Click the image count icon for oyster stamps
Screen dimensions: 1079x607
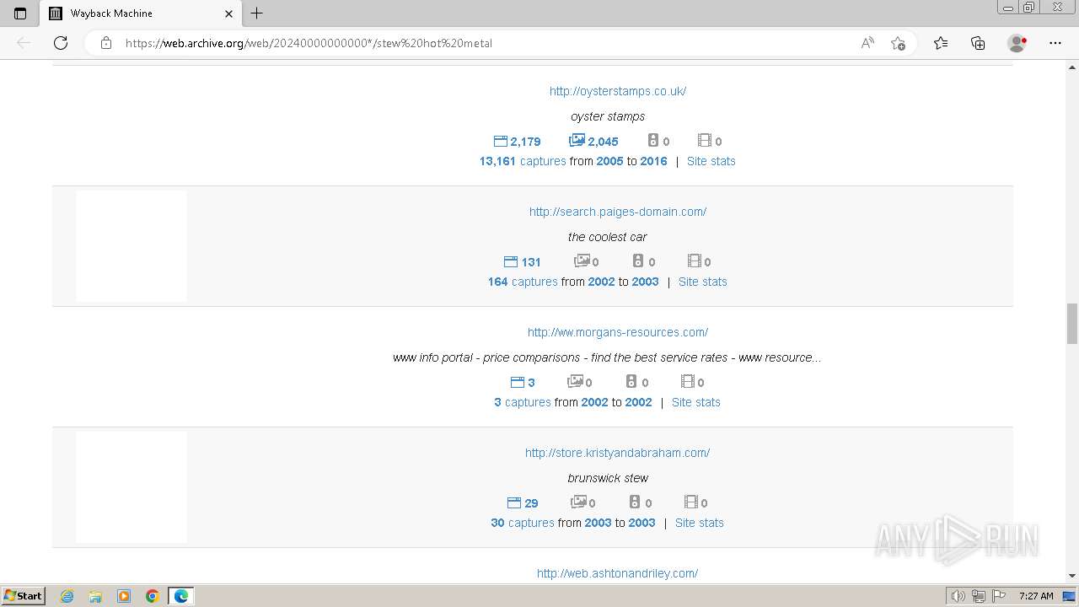[577, 141]
